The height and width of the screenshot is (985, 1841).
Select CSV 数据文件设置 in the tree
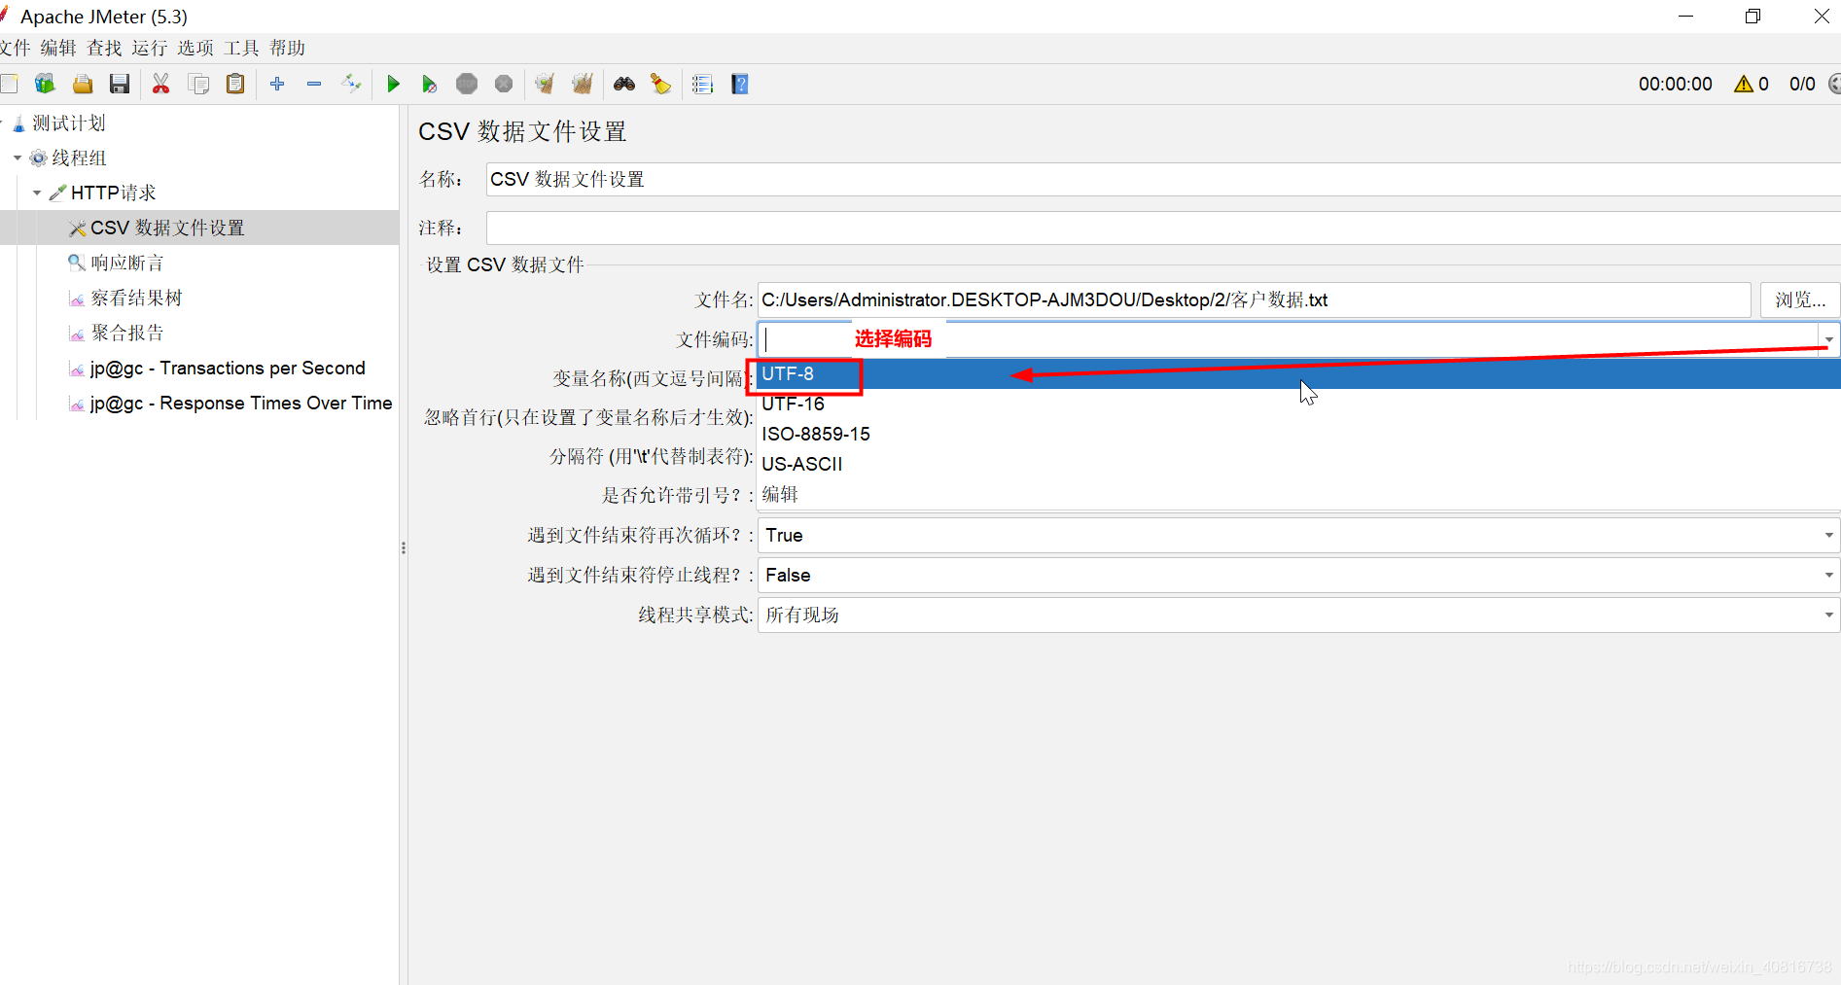tap(167, 229)
